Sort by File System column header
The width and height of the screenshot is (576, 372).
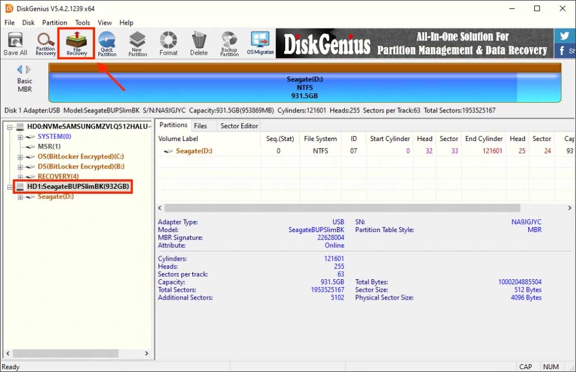pyautogui.click(x=320, y=139)
